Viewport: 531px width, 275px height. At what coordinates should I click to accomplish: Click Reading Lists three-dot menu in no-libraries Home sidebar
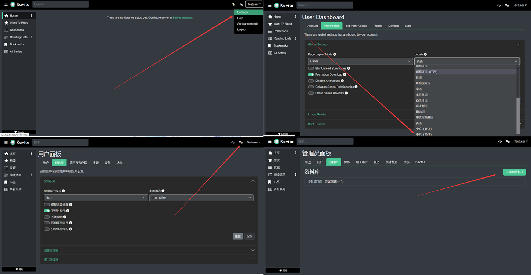coord(32,37)
